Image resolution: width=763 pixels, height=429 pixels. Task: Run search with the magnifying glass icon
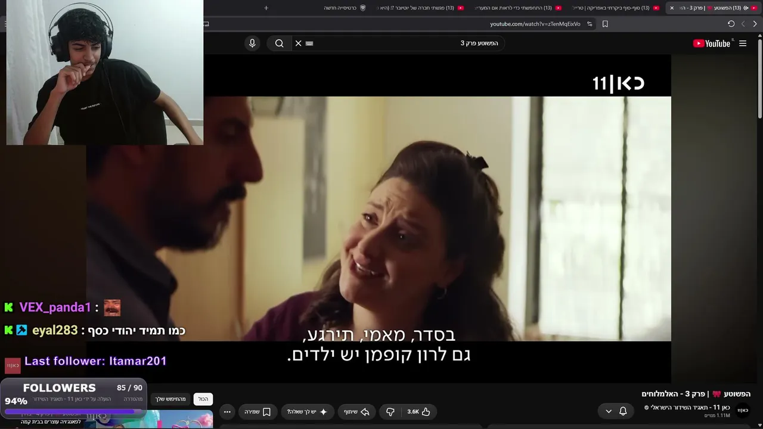(x=279, y=43)
